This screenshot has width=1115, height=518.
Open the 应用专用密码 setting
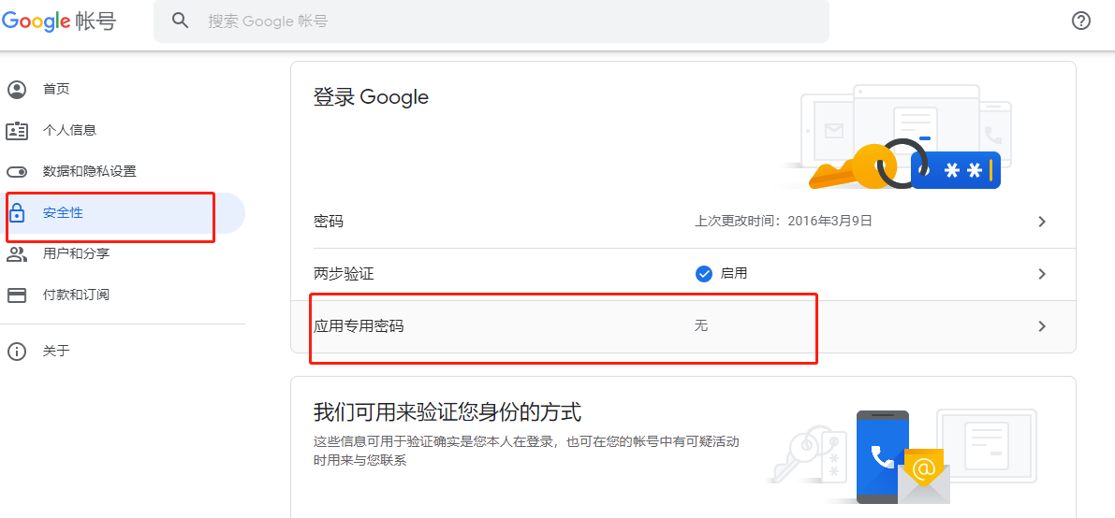[x=682, y=326]
